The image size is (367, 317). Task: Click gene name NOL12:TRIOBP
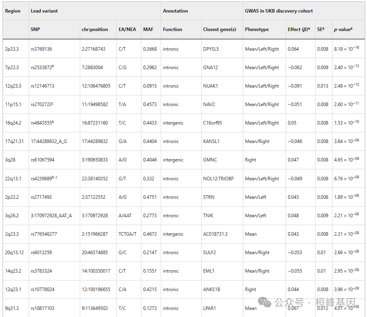pyautogui.click(x=218, y=178)
